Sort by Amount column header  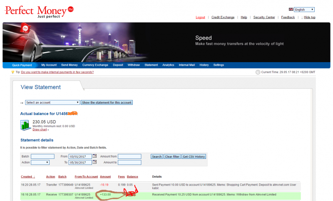[105, 176]
